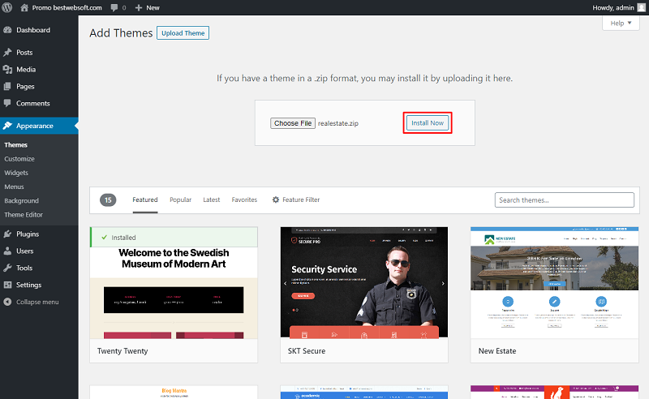
Task: Click the Dashboard gauge icon
Action: pyautogui.click(x=7, y=30)
